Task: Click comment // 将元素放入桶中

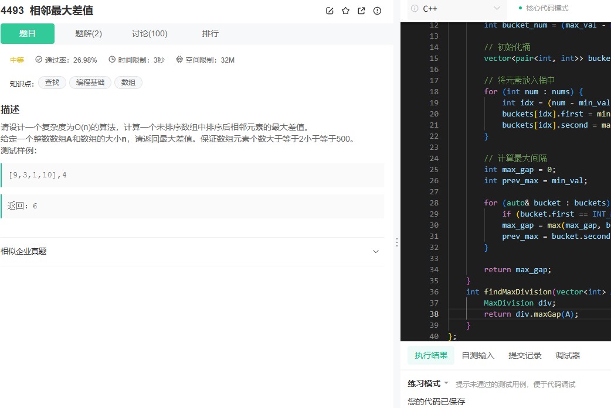Action: [519, 81]
